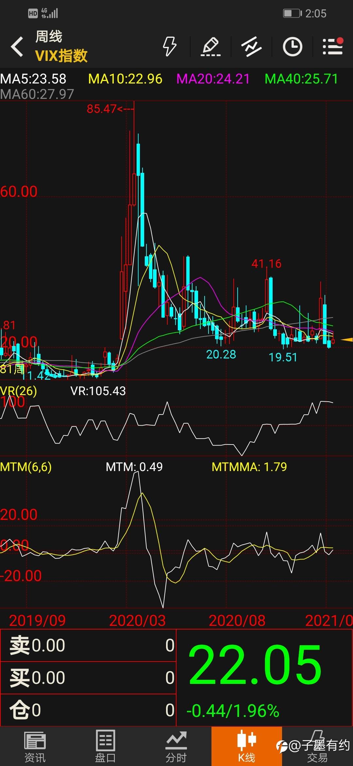Open the clock period selector icon
The width and height of the screenshot is (353, 766).
[292, 46]
